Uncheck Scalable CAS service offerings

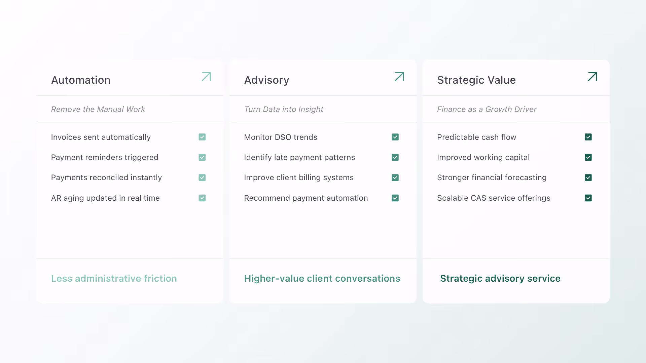point(588,198)
